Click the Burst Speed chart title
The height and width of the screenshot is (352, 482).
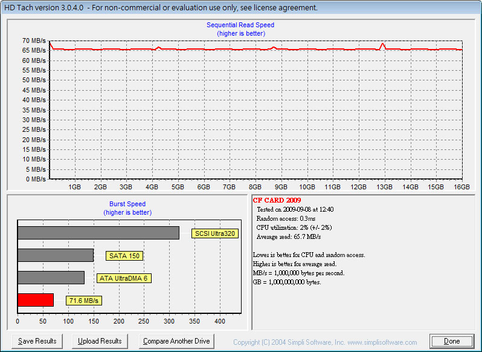click(x=127, y=204)
